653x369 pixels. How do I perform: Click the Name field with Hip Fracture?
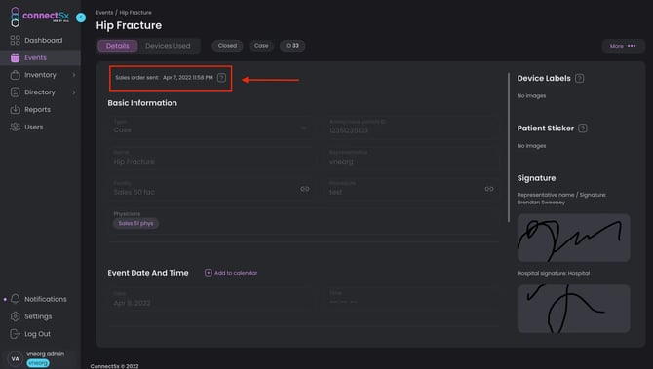click(x=211, y=158)
